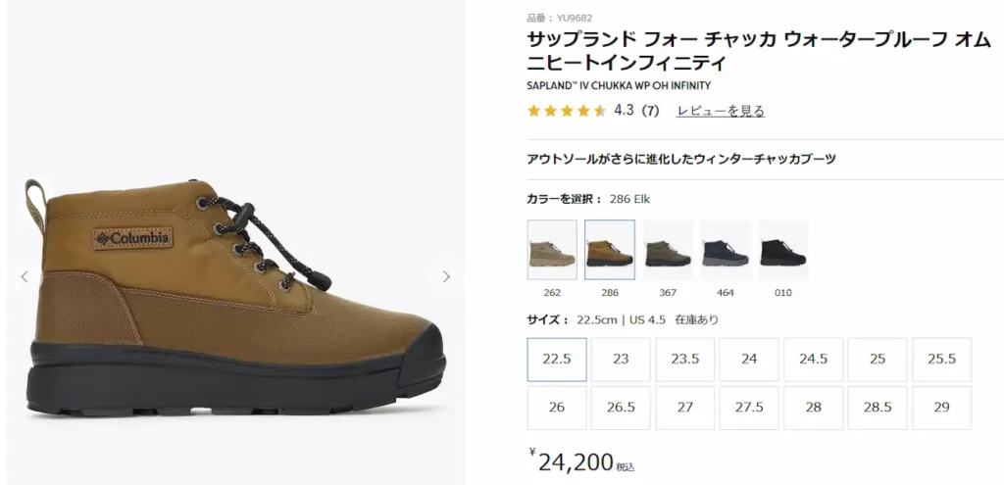
Task: Pick size 25.5
Action: click(941, 359)
